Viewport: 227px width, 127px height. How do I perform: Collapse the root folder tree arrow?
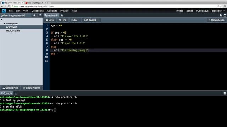point(2,20)
